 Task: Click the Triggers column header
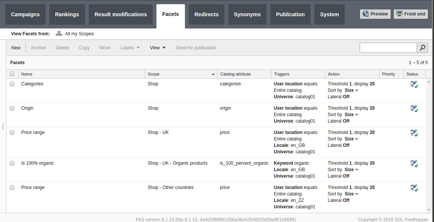pyautogui.click(x=298, y=74)
